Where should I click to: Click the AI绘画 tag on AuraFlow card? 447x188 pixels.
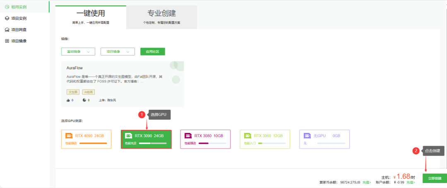89,92
